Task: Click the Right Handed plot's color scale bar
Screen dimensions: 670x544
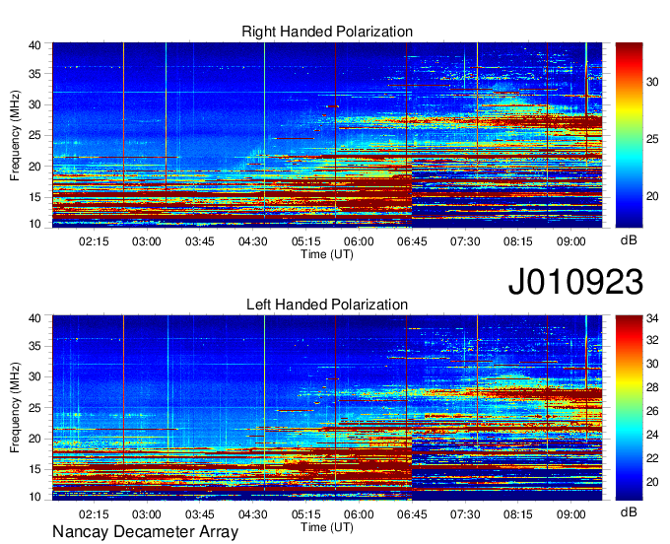Action: [629, 135]
